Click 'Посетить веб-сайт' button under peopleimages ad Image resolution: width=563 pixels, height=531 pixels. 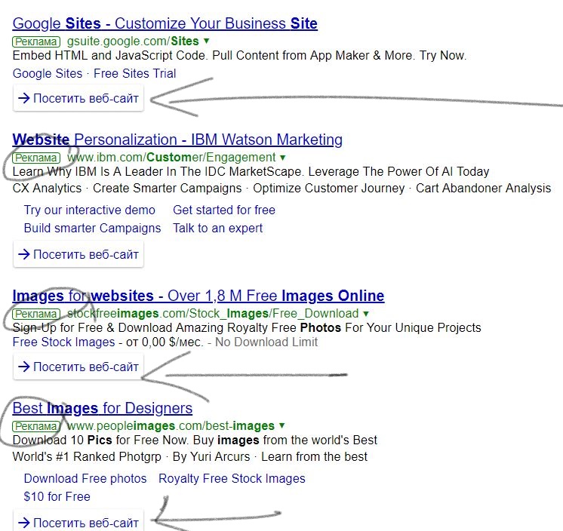tap(78, 521)
